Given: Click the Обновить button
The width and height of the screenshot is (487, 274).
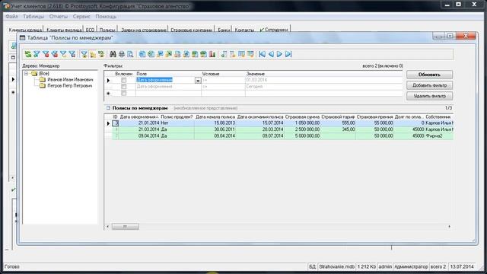Looking at the screenshot, I should tap(429, 75).
